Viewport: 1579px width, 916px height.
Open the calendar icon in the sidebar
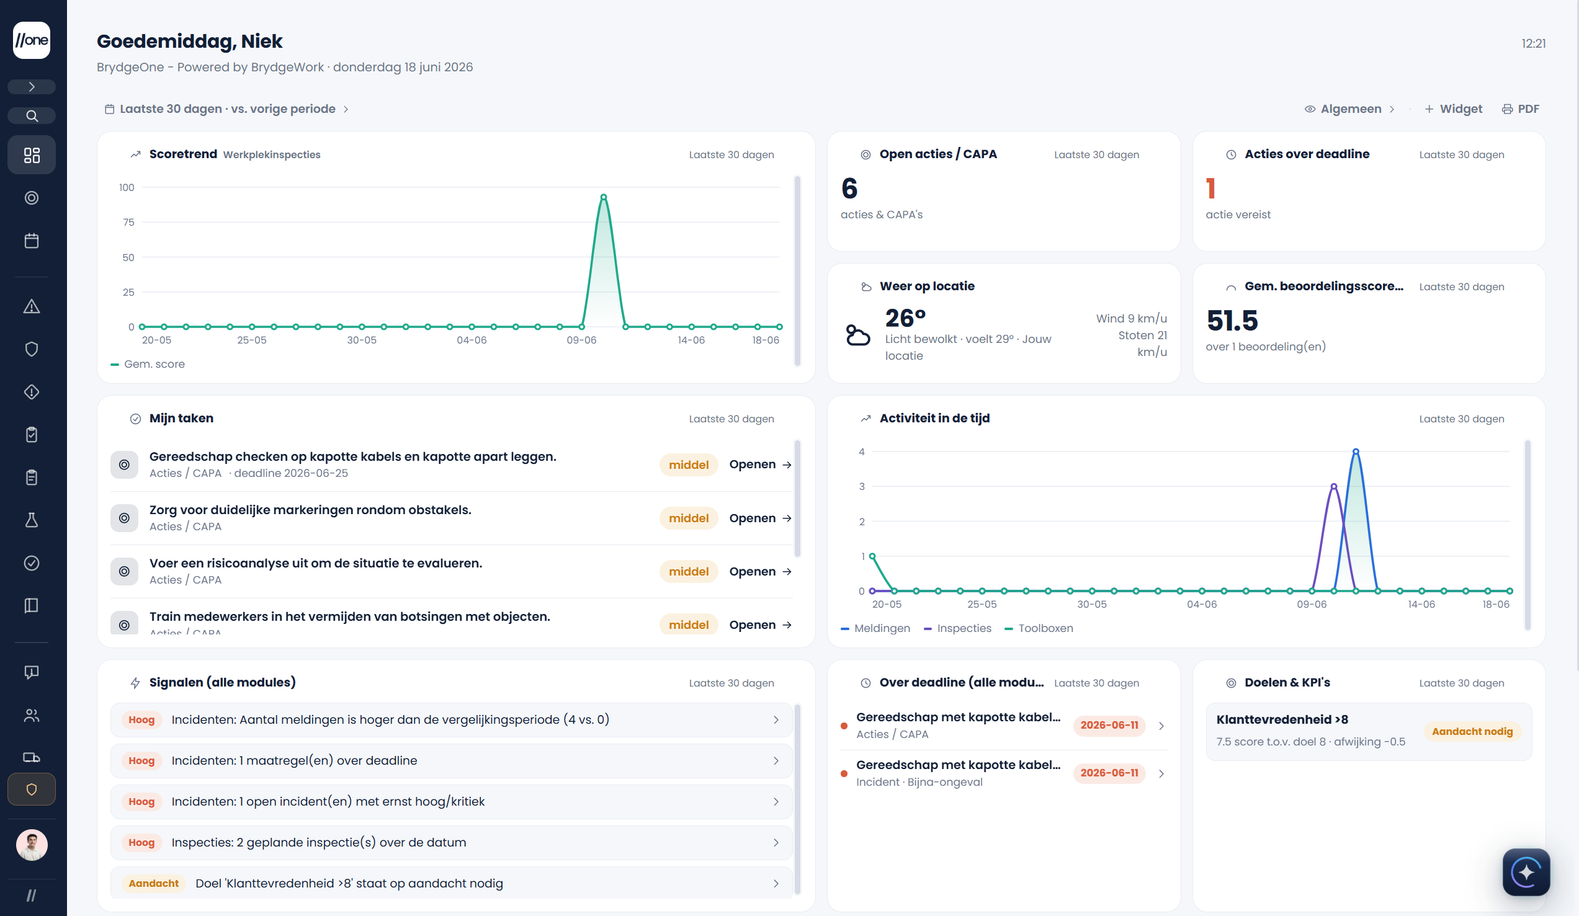[x=31, y=241]
